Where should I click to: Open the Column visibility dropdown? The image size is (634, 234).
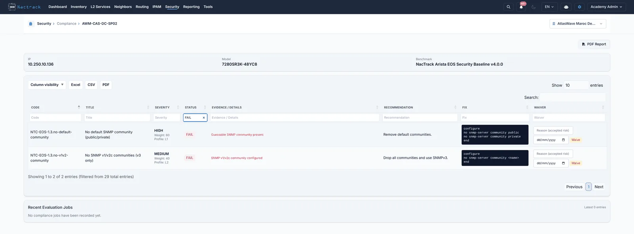47,85
